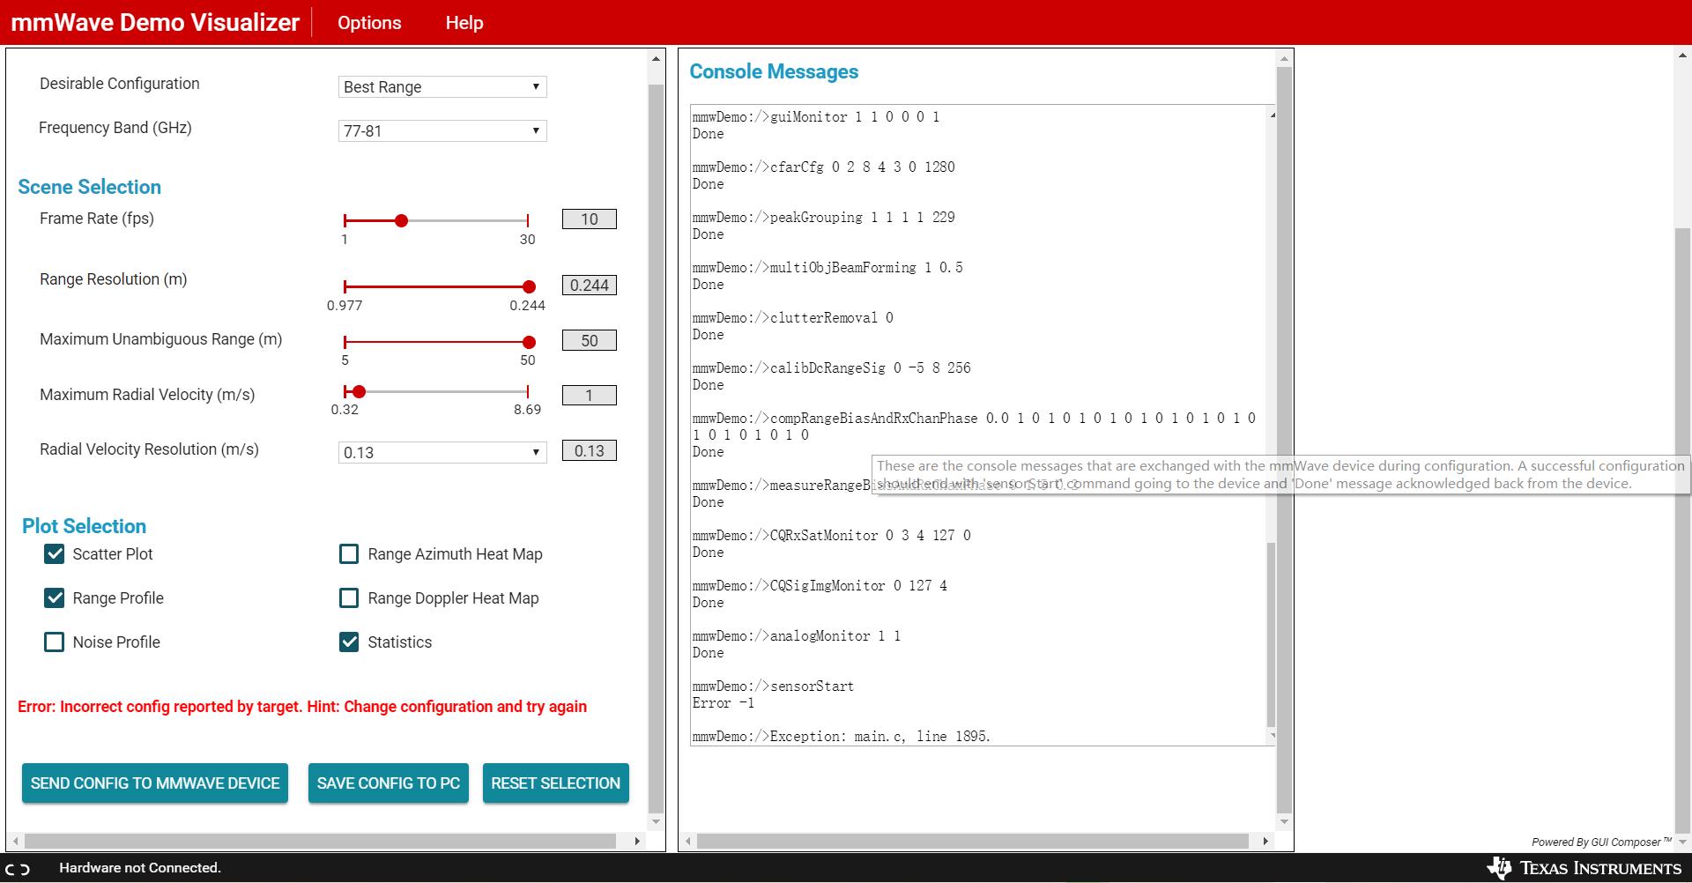Click the Maximum Radial Velocity value field
The width and height of the screenshot is (1692, 883).
(x=590, y=396)
